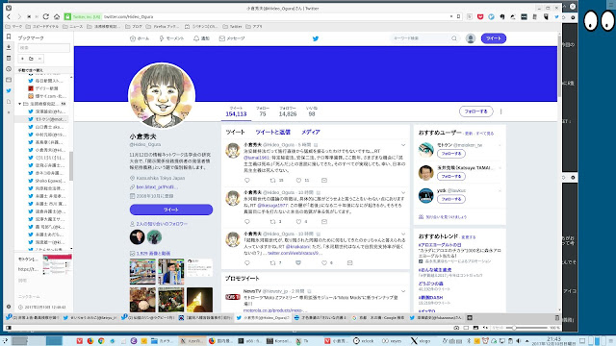The image size is (616, 346).
Task: Like the first tweet by 小倉秀夫
Action: click(x=298, y=181)
